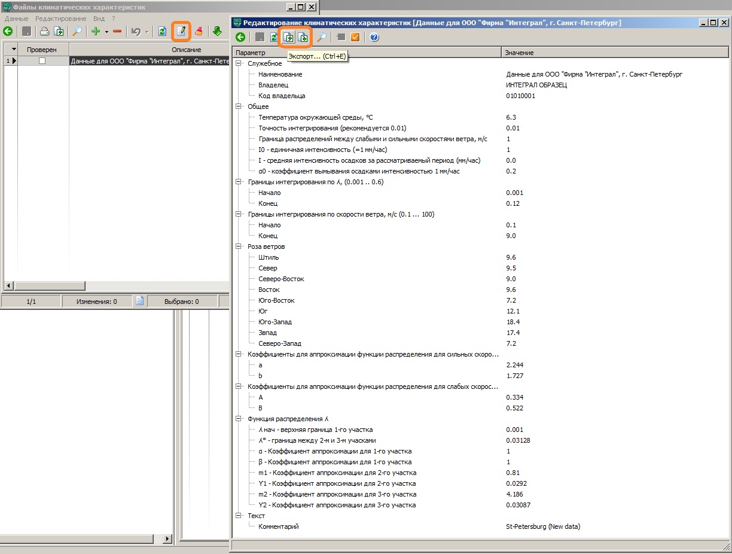
Task: Click the Значение column header
Action: (x=519, y=53)
